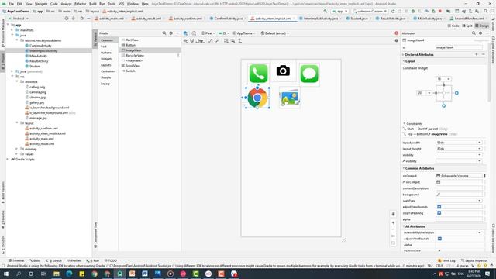Screen dimensions: 496x279
Task: Toggle the cropToPadding checkbox
Action: 439,213
